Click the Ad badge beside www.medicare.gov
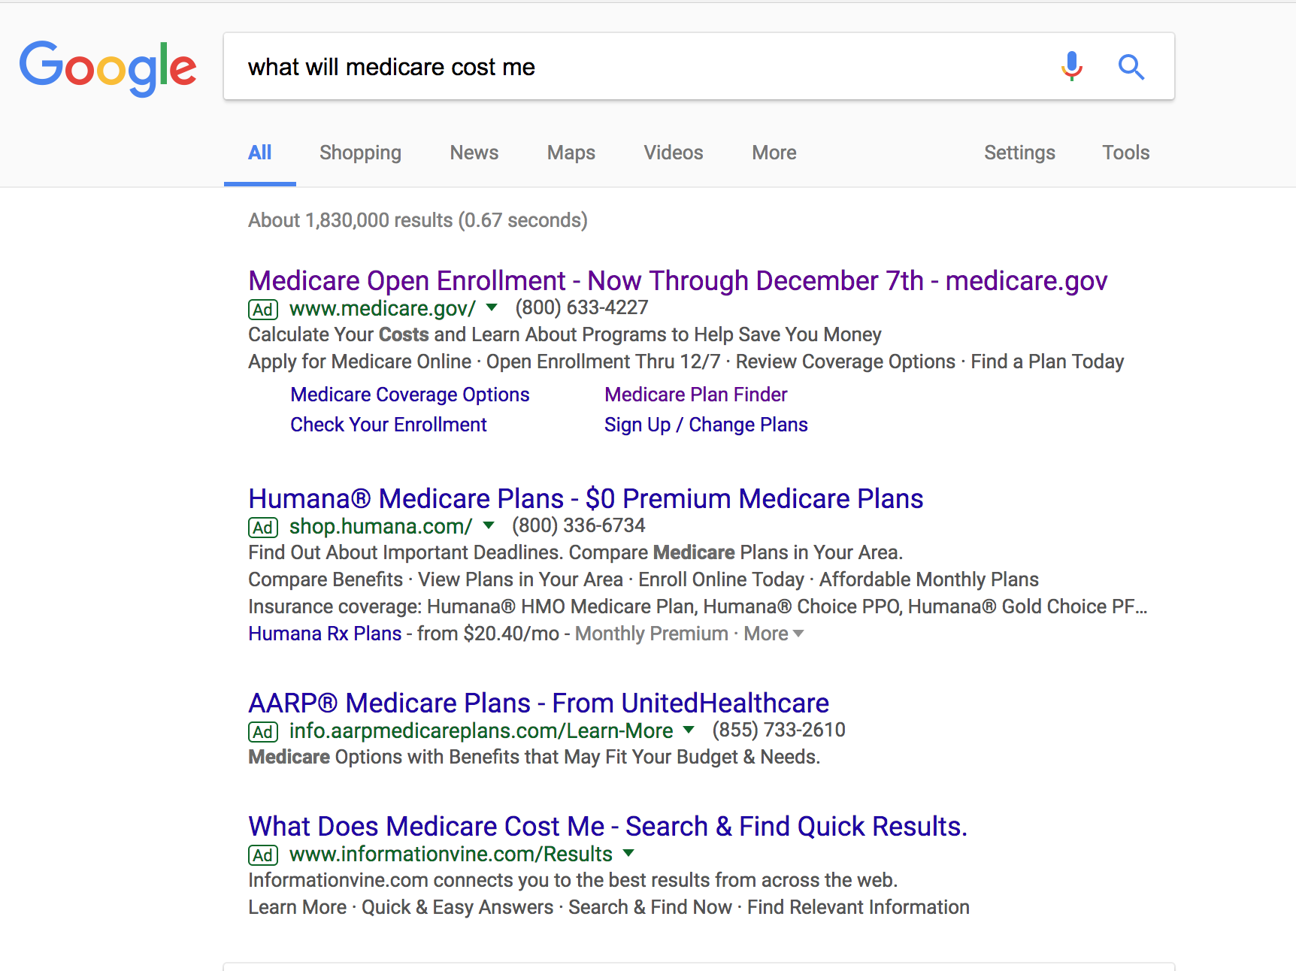 click(263, 310)
